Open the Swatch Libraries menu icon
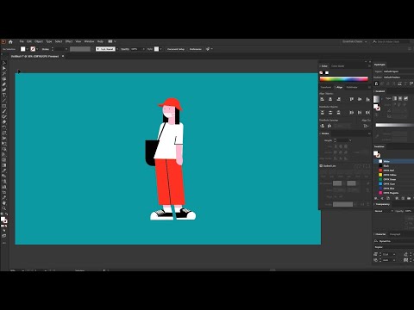Viewport: 414px width, 310px height. tap(376, 198)
